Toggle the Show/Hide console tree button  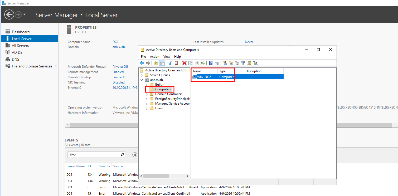[x=162, y=63]
